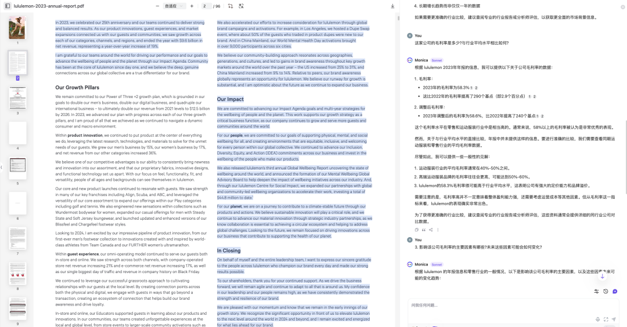Open the 自适应 zoom mode dropdown
627x327 pixels.
tap(174, 6)
